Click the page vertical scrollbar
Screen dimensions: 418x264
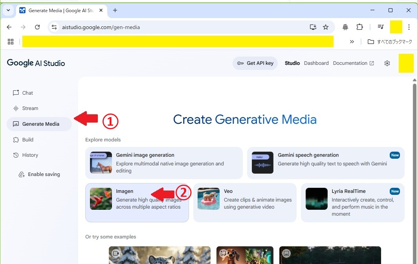pos(414,173)
